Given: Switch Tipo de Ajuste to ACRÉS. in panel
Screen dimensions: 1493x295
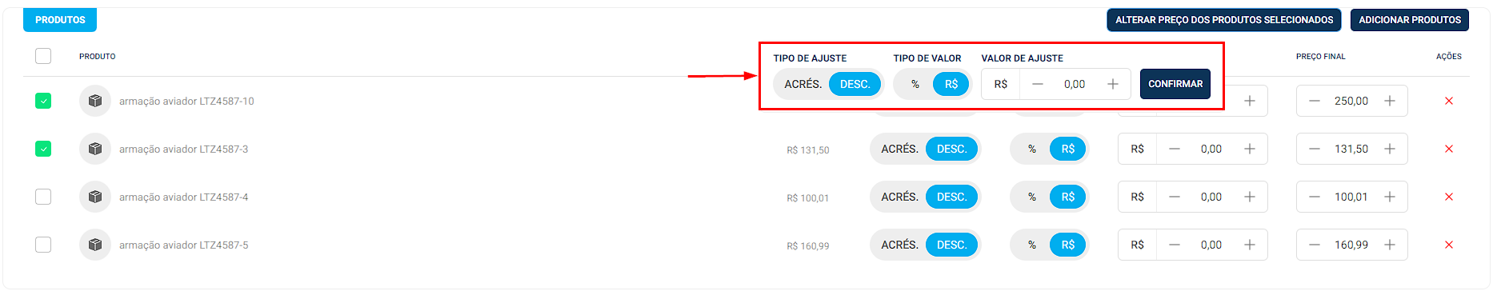Looking at the screenshot, I should pos(803,84).
